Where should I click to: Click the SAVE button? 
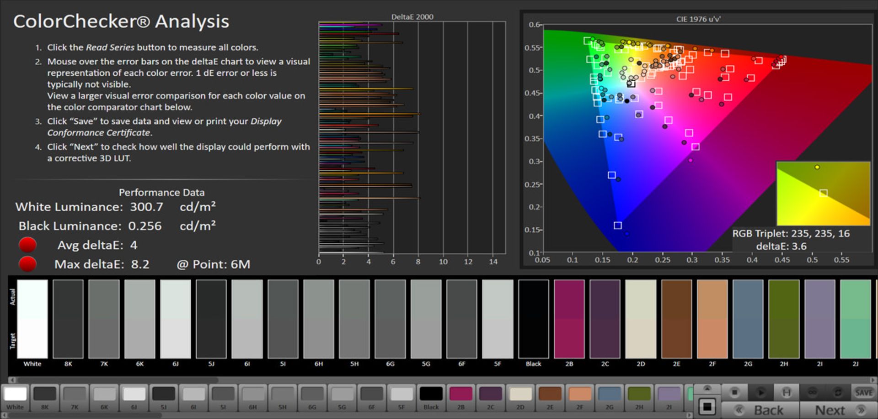(863, 393)
